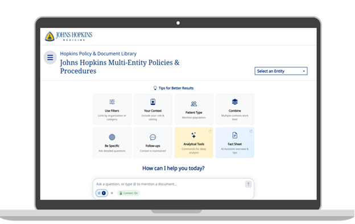
Task: Submit question with the up-arrow button
Action: tap(249, 184)
